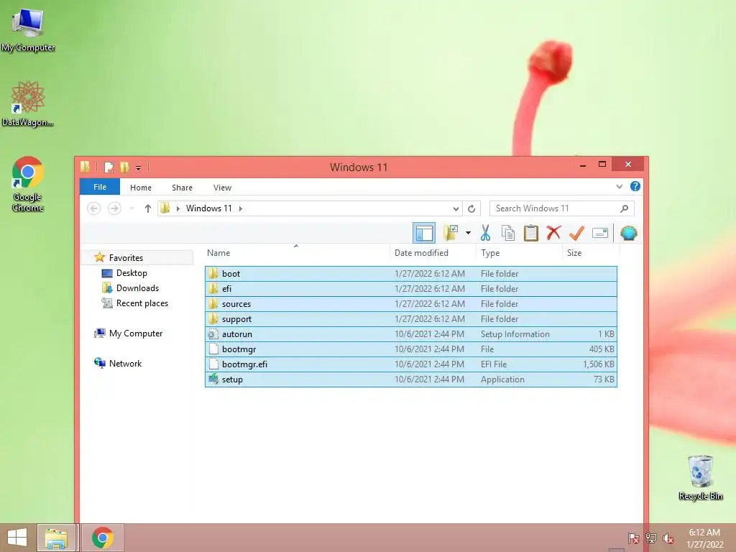Image resolution: width=736 pixels, height=552 pixels.
Task: Click File Explorer in the taskbar
Action: 56,538
